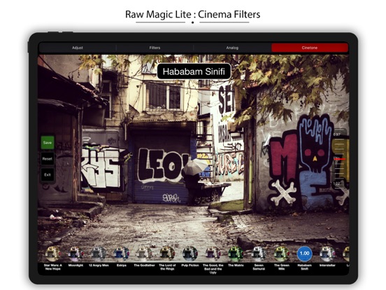Apply The Godfather filter thumbnail

pyautogui.click(x=144, y=254)
